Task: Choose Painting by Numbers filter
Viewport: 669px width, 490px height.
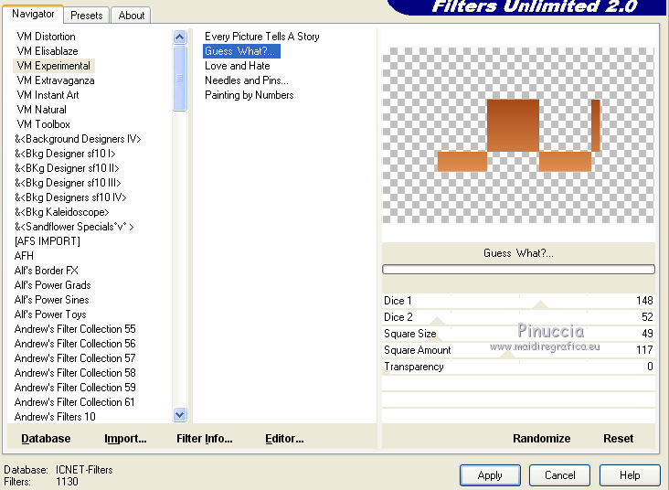Action: point(250,95)
